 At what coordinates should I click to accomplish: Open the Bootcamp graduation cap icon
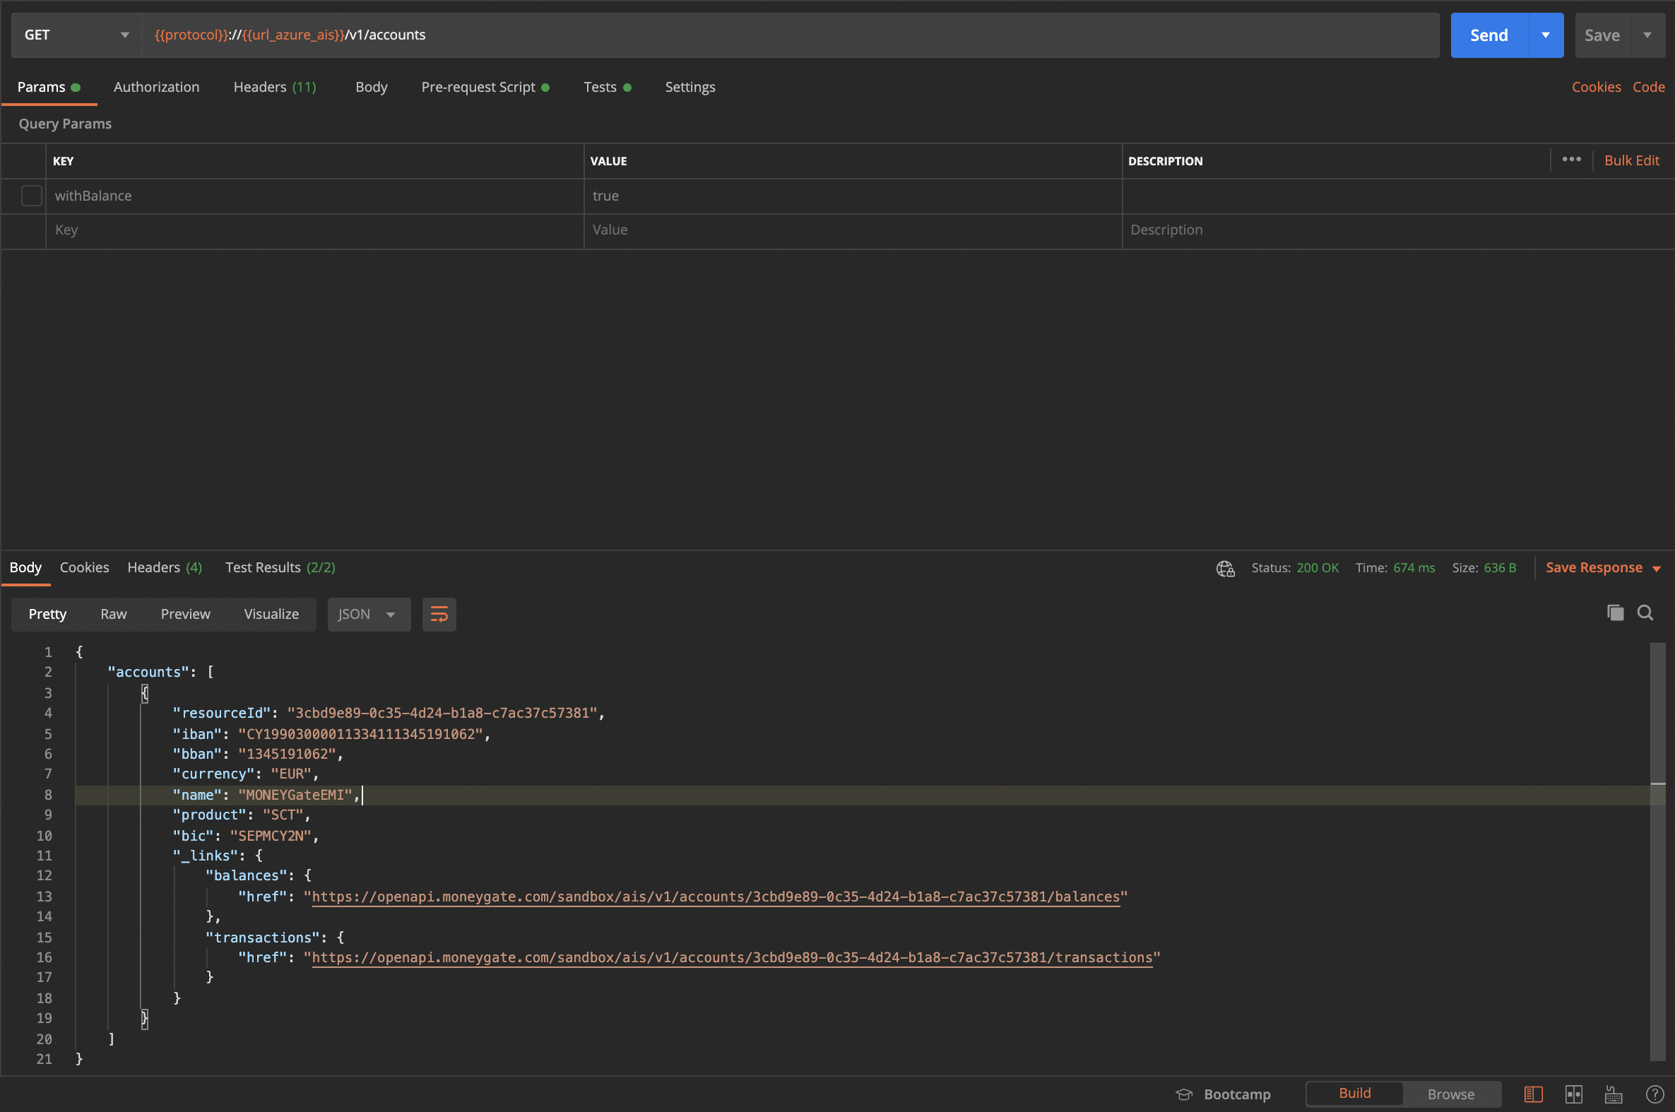(1184, 1094)
